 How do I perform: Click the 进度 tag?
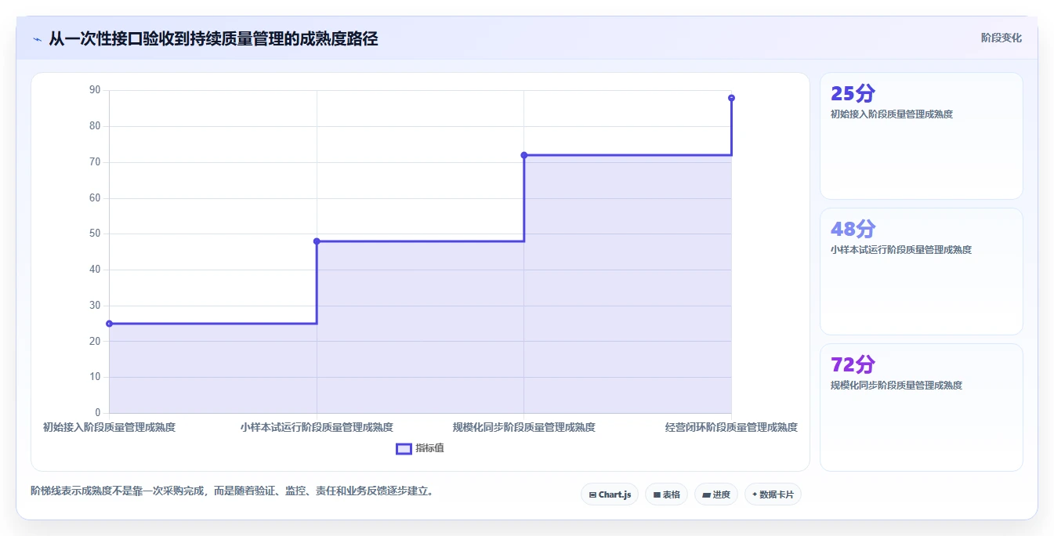(715, 494)
